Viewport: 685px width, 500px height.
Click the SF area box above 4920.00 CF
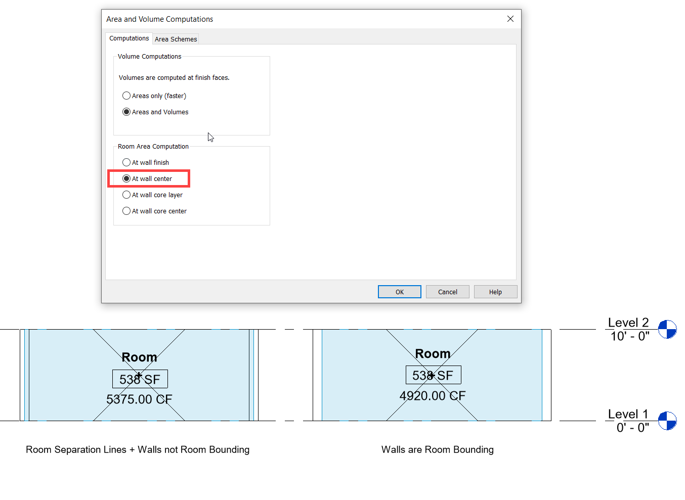[x=433, y=375]
